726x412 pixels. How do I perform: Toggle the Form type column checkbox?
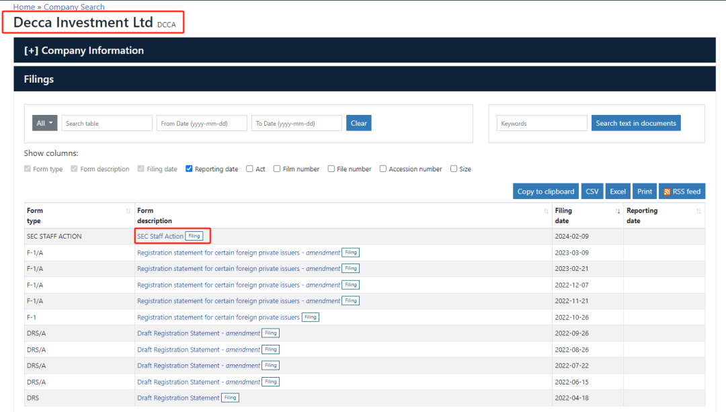(x=28, y=169)
